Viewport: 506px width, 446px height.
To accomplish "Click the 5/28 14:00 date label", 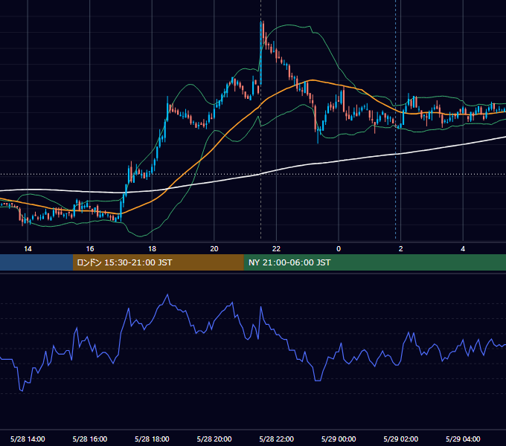I will [x=28, y=439].
